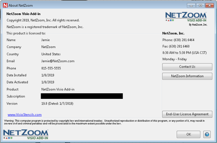Open NetZoom Information
This screenshot has height=143, width=217.
[187, 76]
